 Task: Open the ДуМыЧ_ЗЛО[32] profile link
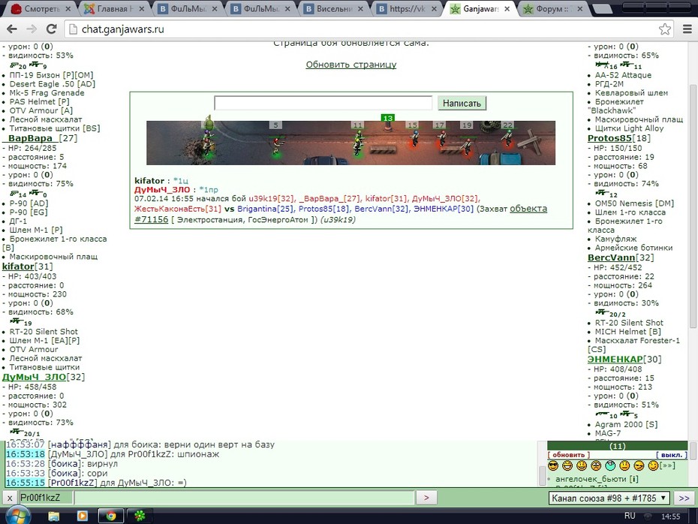[x=44, y=377]
